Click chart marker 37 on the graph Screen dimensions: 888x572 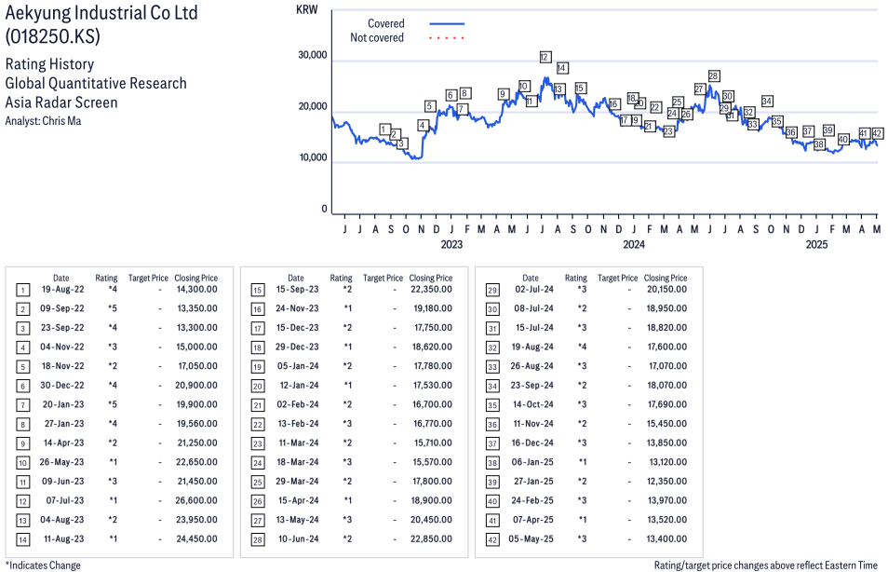pyautogui.click(x=808, y=131)
